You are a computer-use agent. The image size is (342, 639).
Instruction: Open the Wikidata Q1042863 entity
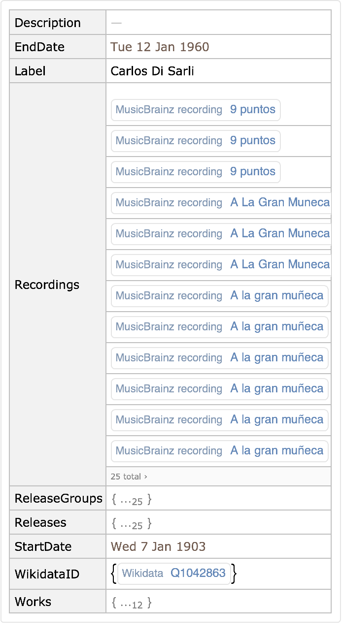[x=174, y=573]
